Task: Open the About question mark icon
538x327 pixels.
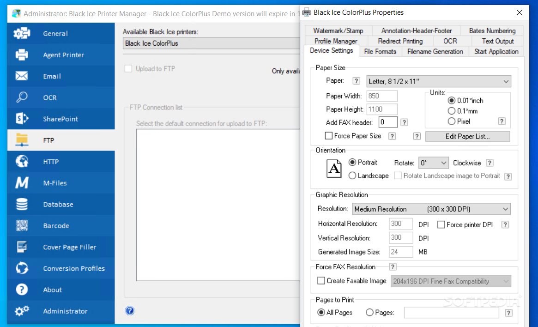Action: tap(22, 289)
